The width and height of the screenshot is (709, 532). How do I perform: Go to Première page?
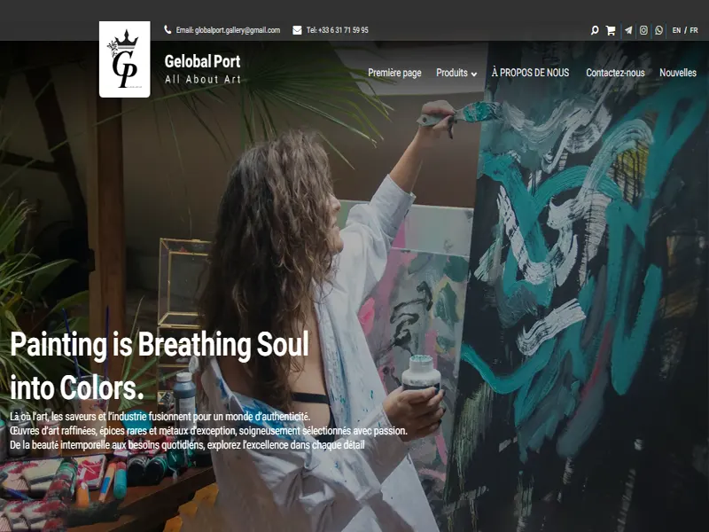394,73
